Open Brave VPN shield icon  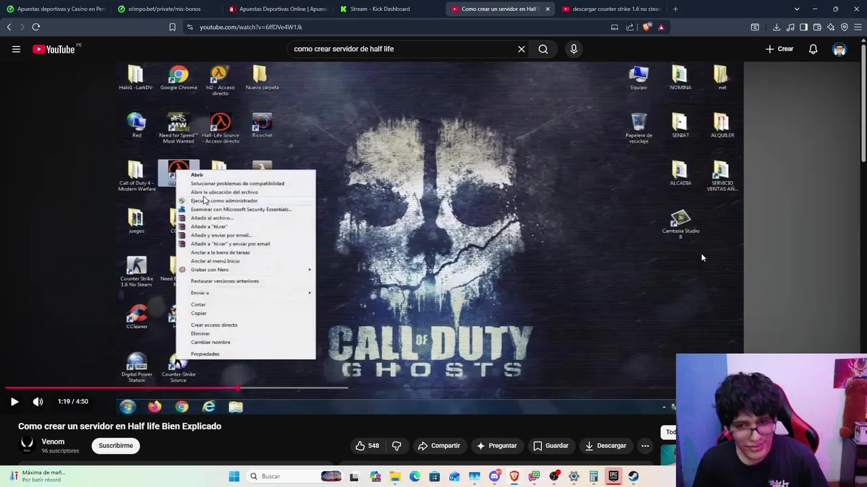coord(844,27)
